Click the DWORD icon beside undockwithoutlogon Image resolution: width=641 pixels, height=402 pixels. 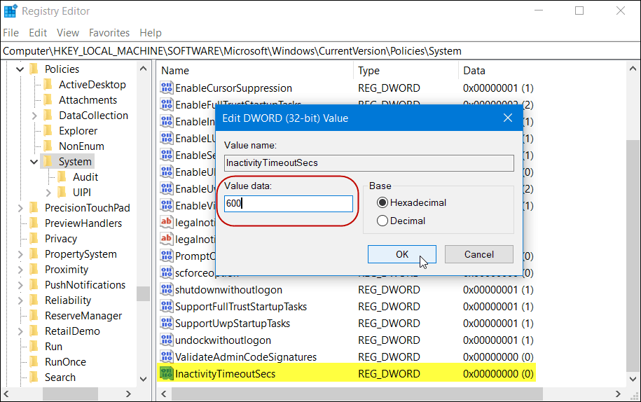point(167,340)
